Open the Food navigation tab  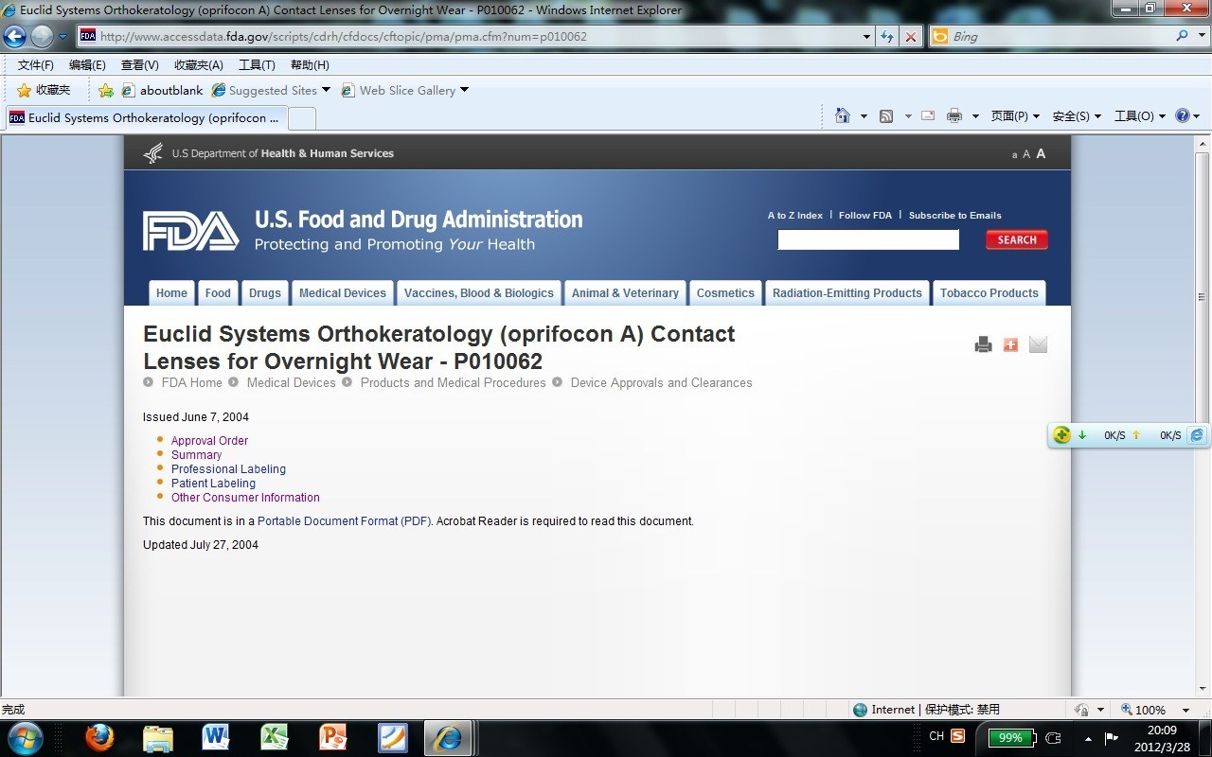tap(218, 293)
